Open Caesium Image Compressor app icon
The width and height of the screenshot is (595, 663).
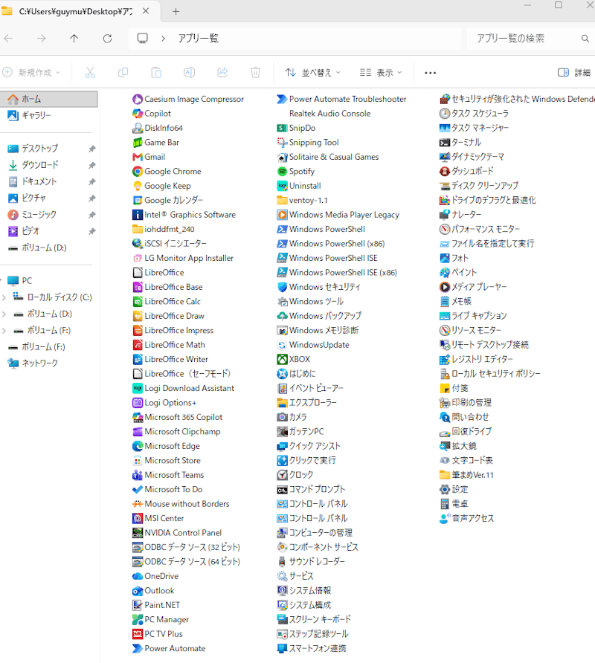[137, 99]
